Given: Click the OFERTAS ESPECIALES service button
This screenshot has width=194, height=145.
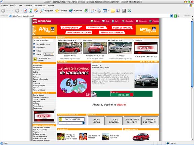Looking at the screenshot, I should [x=150, y=121].
